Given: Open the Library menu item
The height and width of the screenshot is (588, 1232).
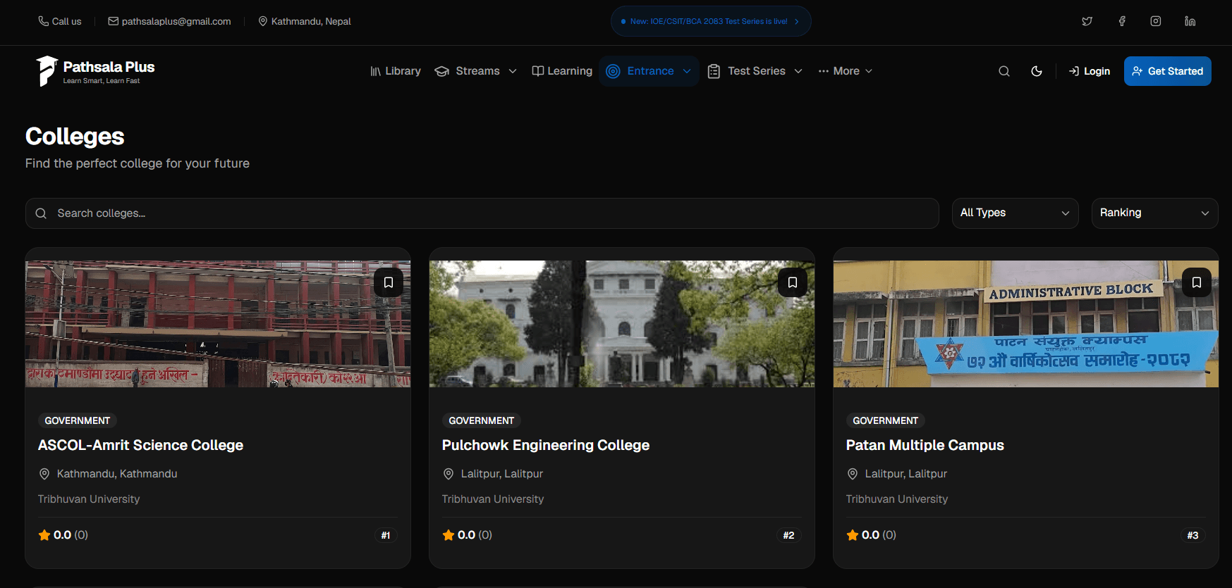Looking at the screenshot, I should tap(396, 71).
